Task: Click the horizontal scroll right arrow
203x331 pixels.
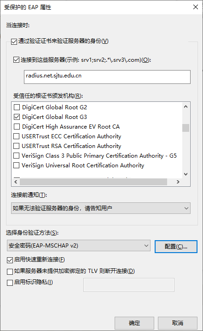Action: pyautogui.click(x=178, y=182)
